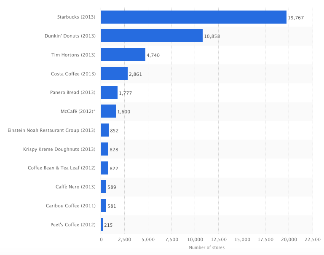324x255 pixels.
Task: Click the Einstein Noah Restaurant Group bar
Action: point(105,130)
